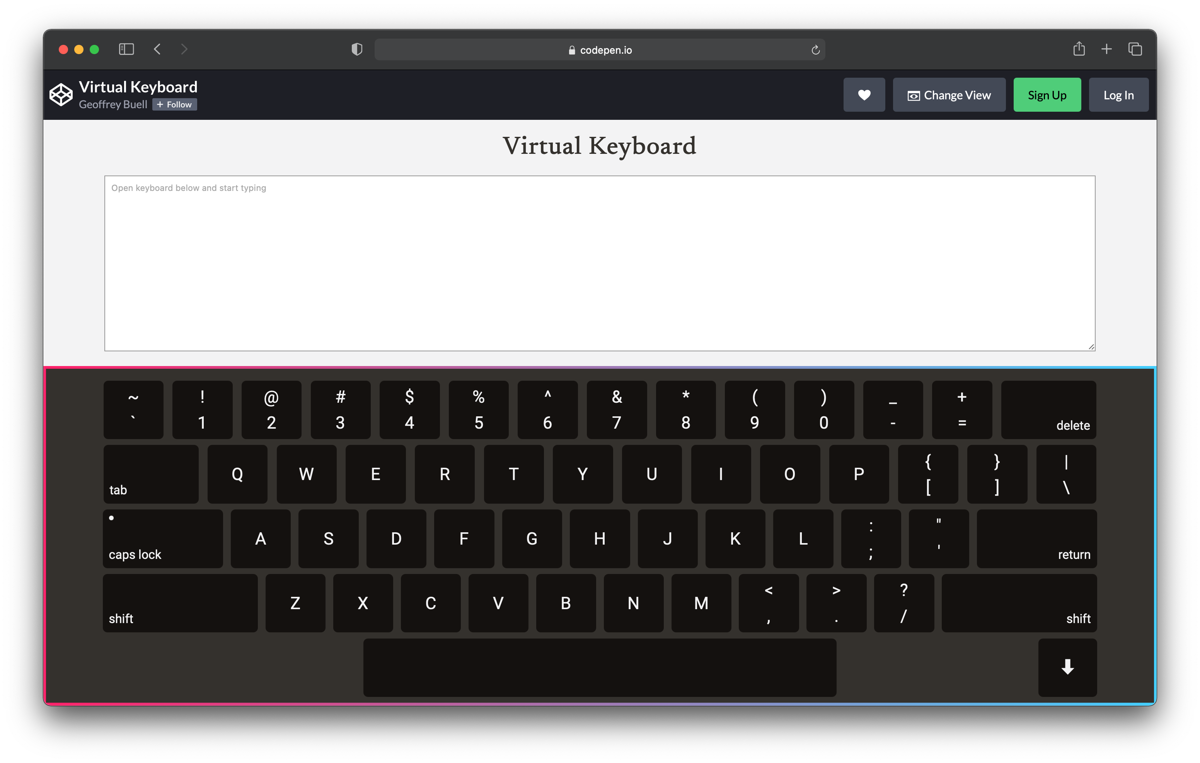
Task: Click the green Sign Up button
Action: (x=1047, y=95)
